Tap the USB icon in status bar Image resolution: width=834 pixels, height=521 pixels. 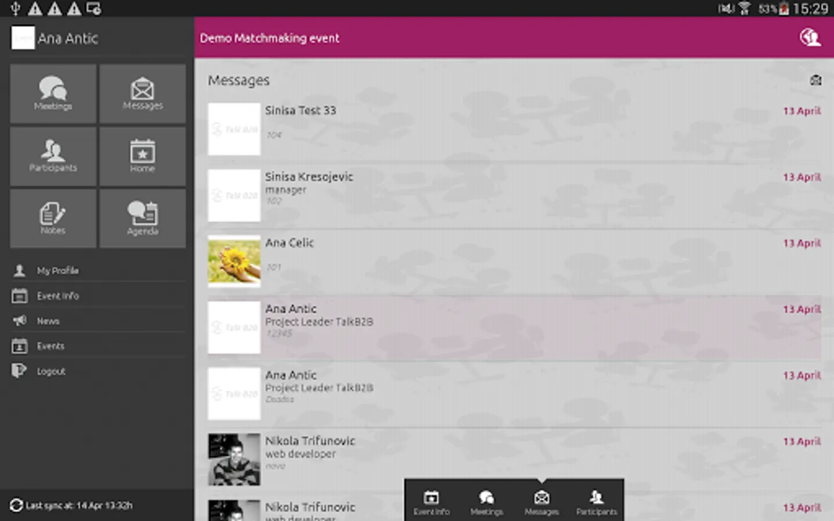pos(16,9)
